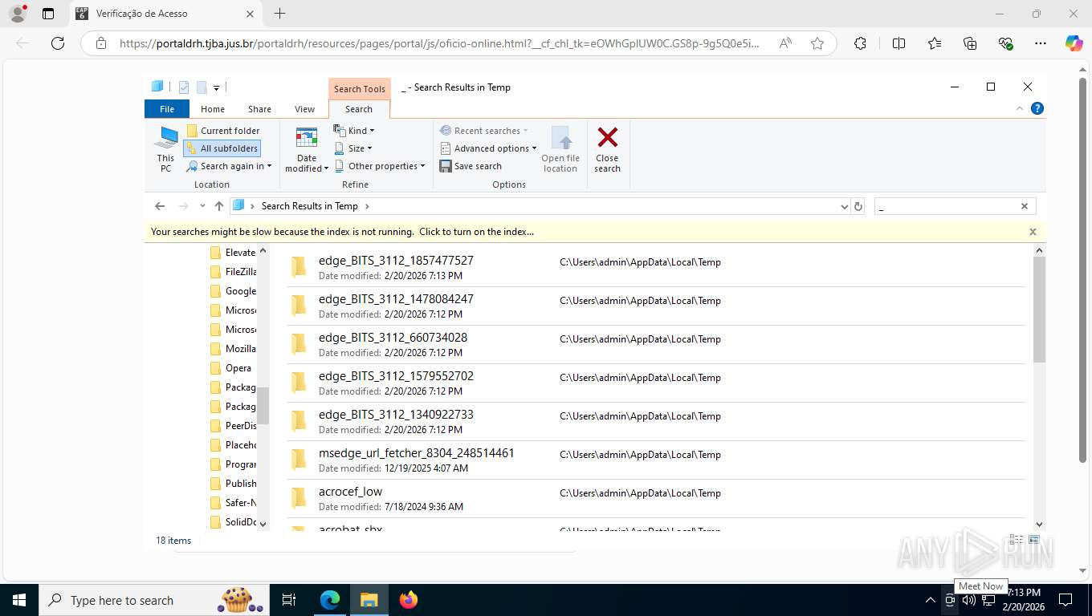Screen dimensions: 1092x616
Task: Open the File ribbon tab
Action: (x=167, y=109)
